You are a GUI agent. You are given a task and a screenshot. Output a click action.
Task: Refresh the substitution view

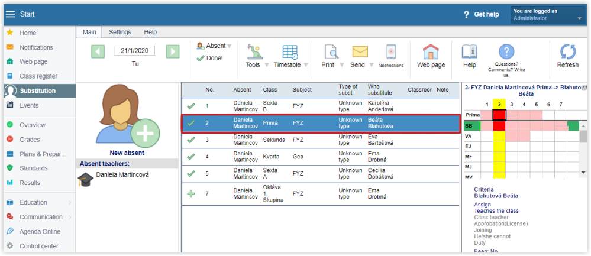click(567, 52)
